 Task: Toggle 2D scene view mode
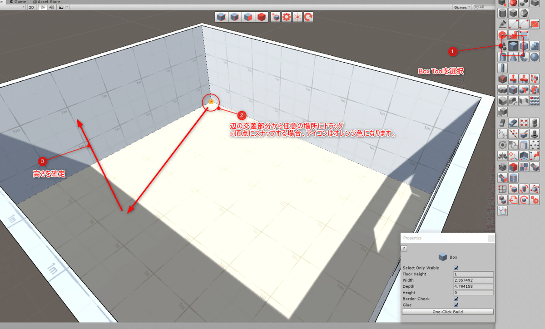pos(32,7)
